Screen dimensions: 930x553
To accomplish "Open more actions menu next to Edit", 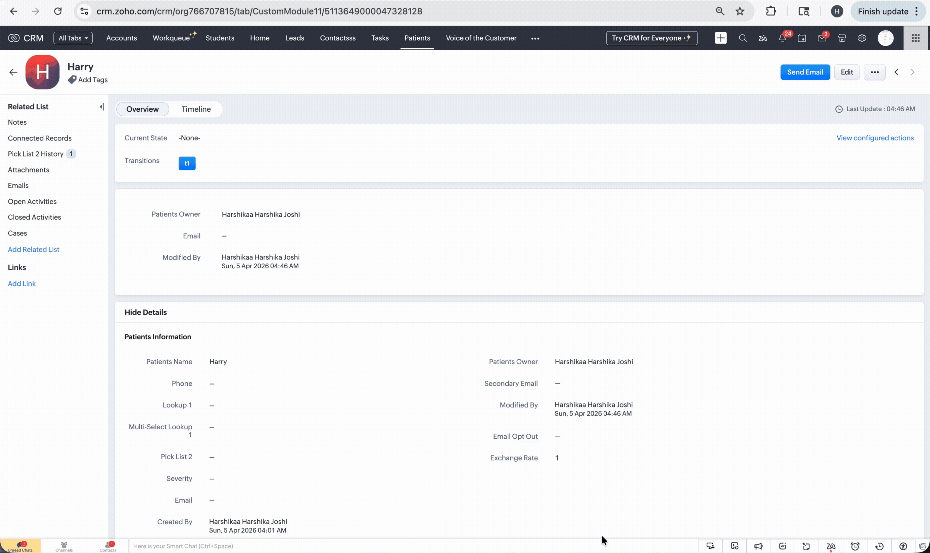I will point(874,72).
